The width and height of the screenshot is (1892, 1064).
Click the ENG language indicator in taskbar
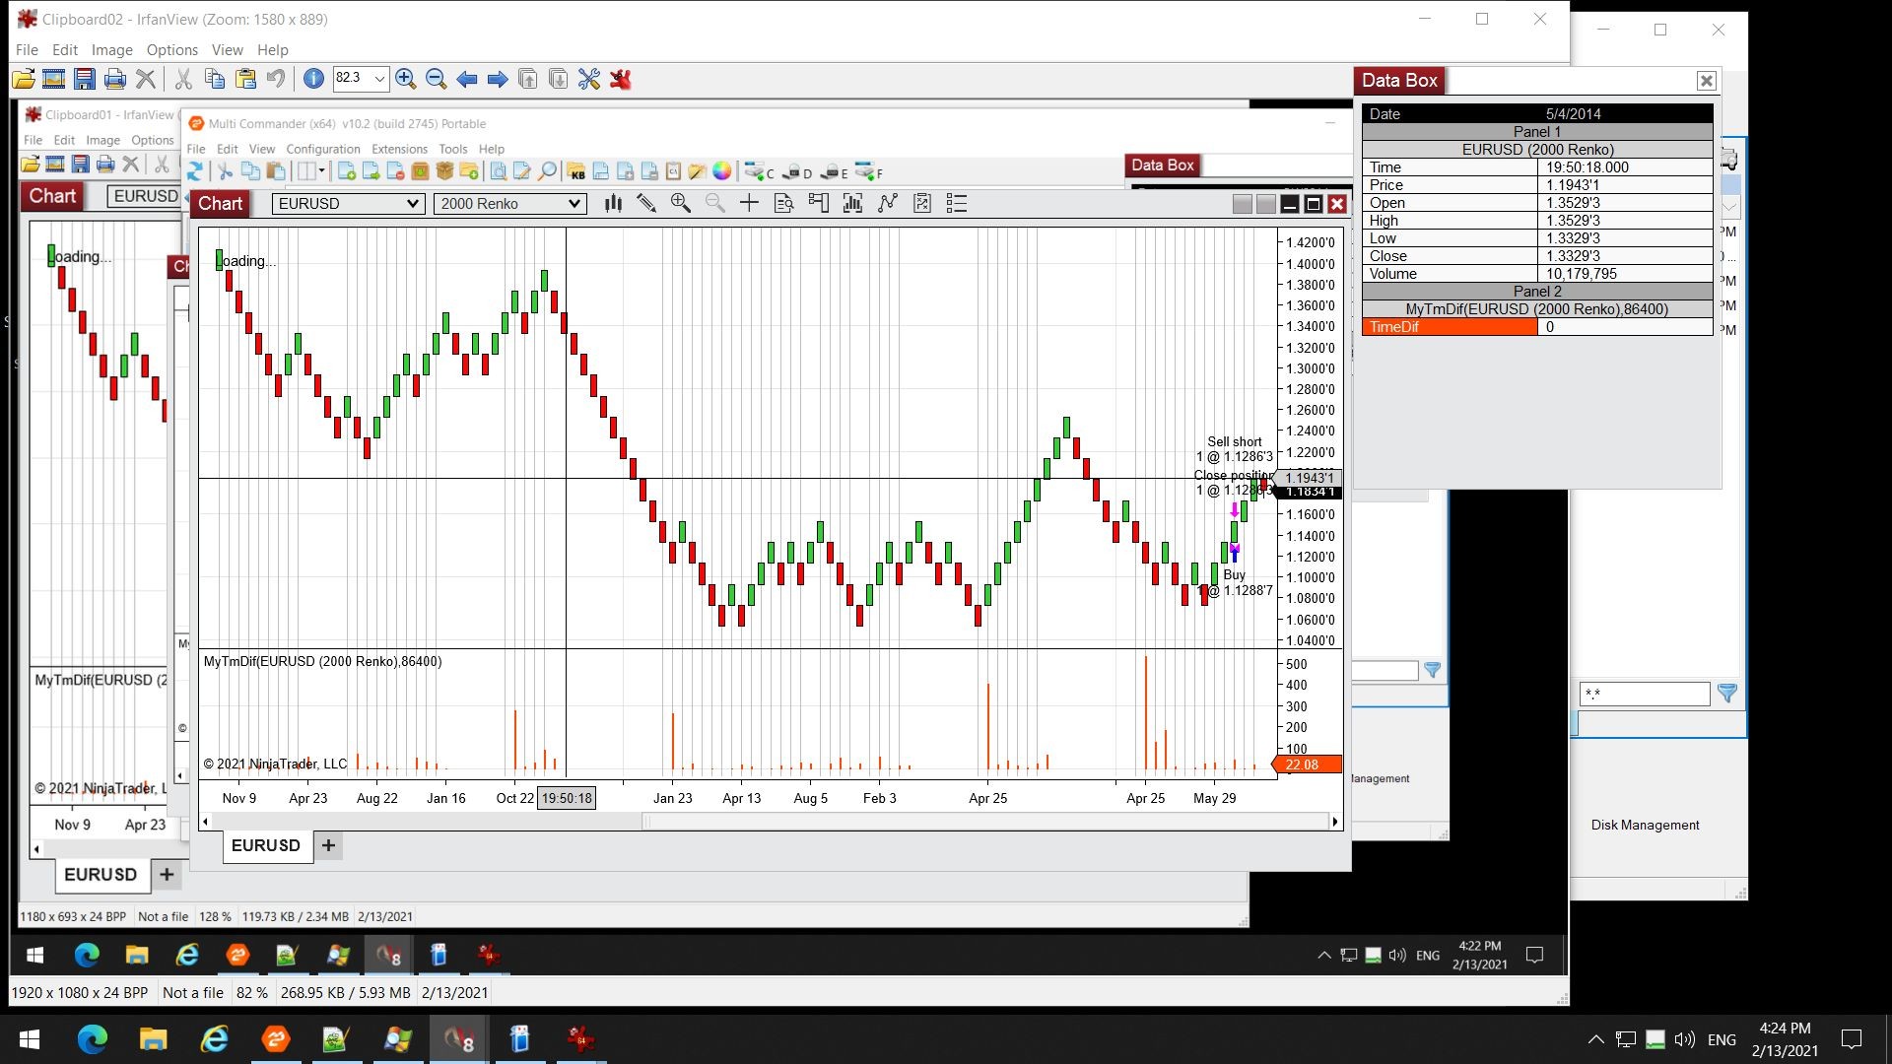pos(1722,1039)
